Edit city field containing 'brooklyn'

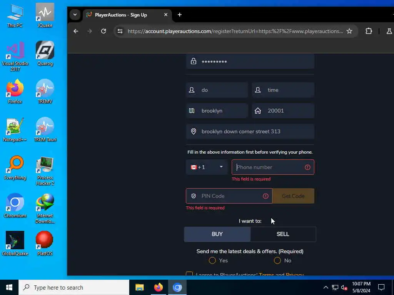(217, 111)
